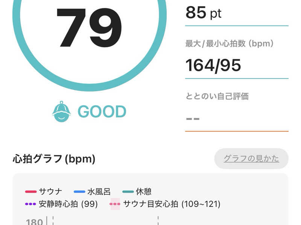Screen dimensions: 301x225
Task: Open the グラフの見かた guide
Action: pyautogui.click(x=251, y=159)
